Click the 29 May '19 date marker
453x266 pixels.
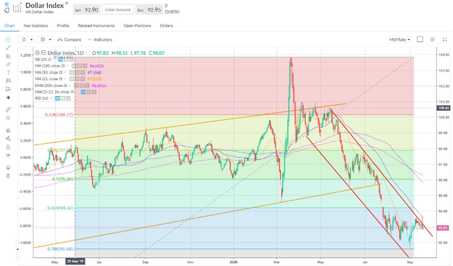pos(75,261)
